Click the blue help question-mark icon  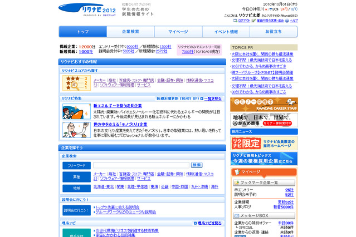(287, 21)
